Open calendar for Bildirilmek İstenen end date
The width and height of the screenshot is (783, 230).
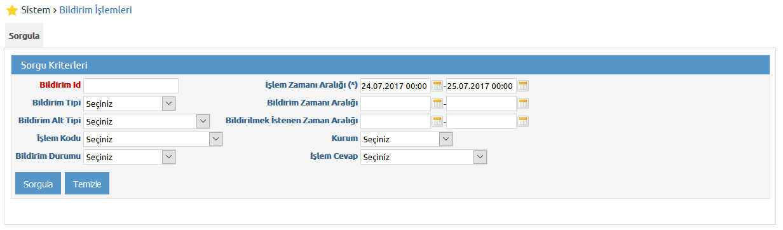click(x=523, y=121)
